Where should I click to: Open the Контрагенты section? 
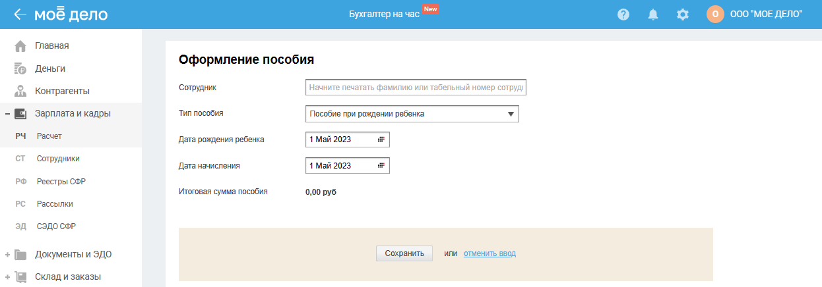(x=62, y=91)
